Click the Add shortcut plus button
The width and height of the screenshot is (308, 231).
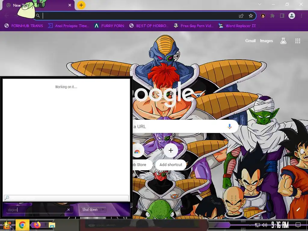[x=171, y=150]
